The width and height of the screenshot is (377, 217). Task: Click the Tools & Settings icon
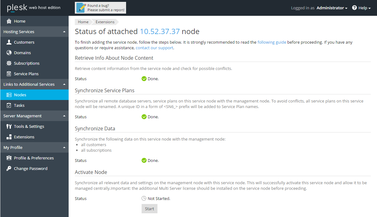(x=9, y=127)
